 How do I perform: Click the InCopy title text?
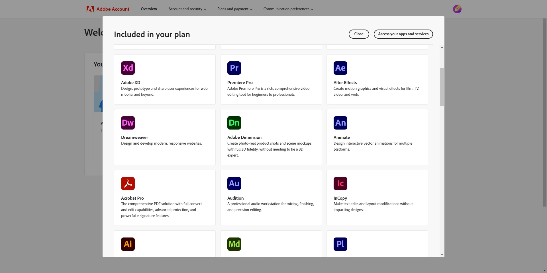(340, 198)
